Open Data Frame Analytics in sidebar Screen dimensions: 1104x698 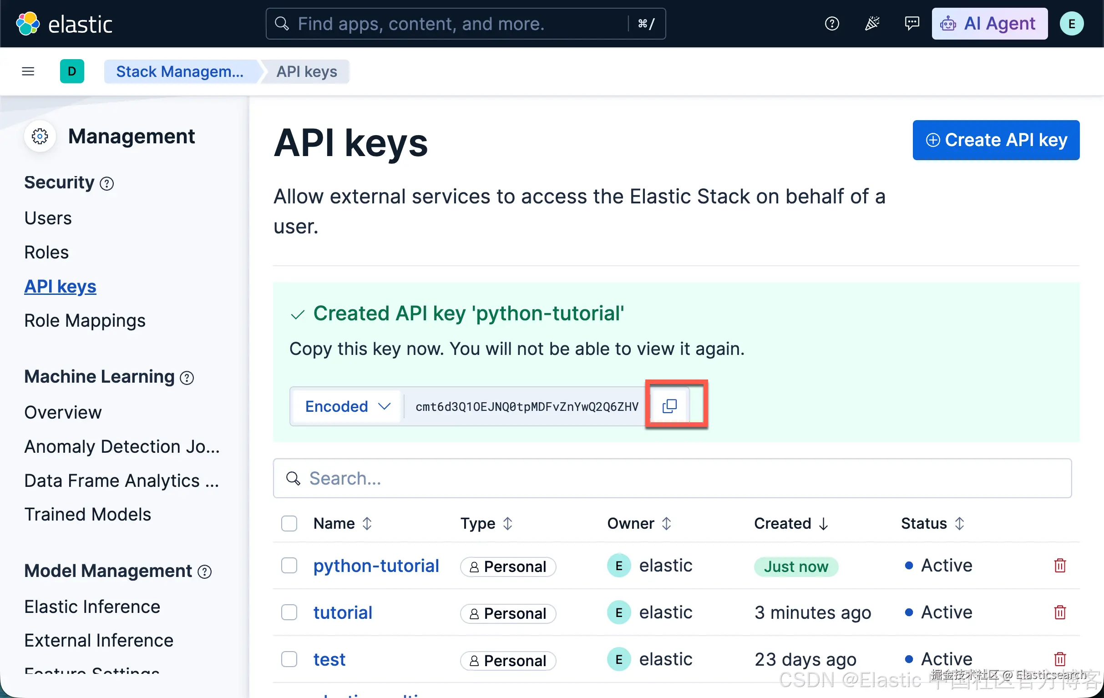point(122,481)
